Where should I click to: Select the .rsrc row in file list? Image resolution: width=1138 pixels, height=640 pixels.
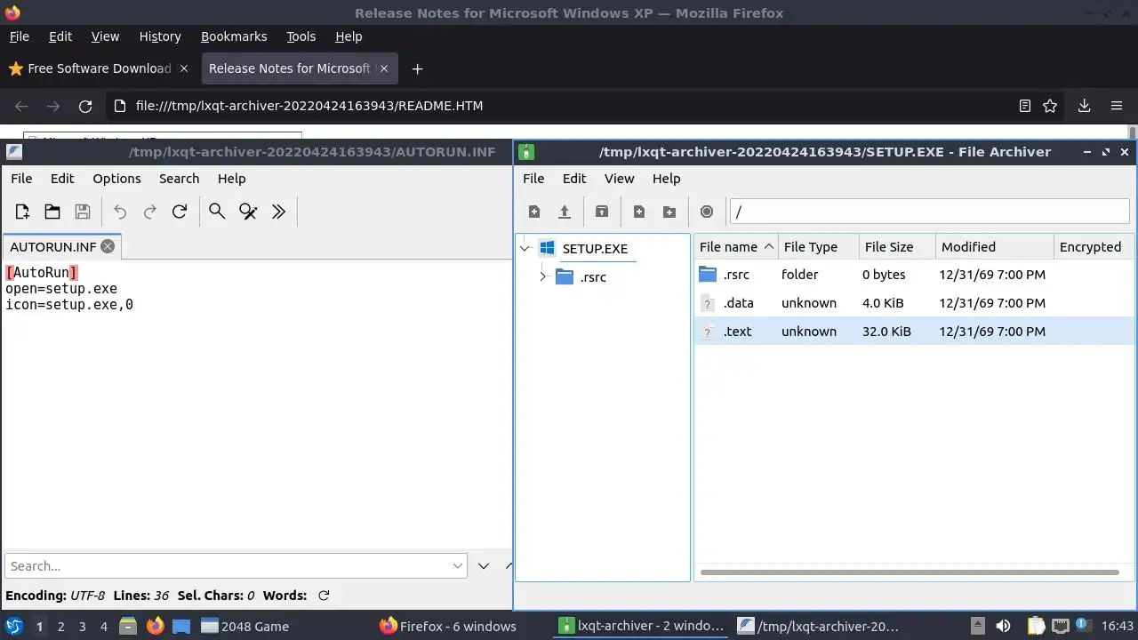tap(914, 275)
